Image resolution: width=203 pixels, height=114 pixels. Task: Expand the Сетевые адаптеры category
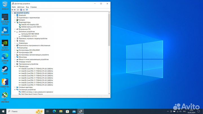tap(15, 87)
